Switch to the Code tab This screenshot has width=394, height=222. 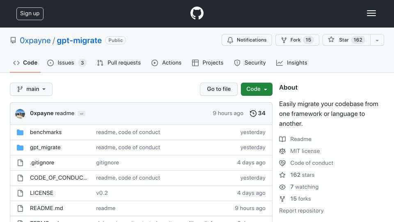point(25,62)
